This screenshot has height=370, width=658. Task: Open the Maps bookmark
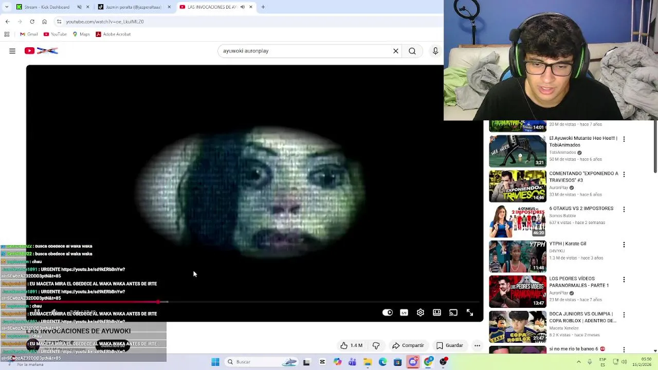click(x=81, y=34)
